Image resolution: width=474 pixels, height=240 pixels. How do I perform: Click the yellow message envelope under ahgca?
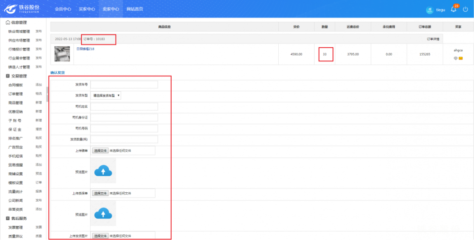pos(460,59)
